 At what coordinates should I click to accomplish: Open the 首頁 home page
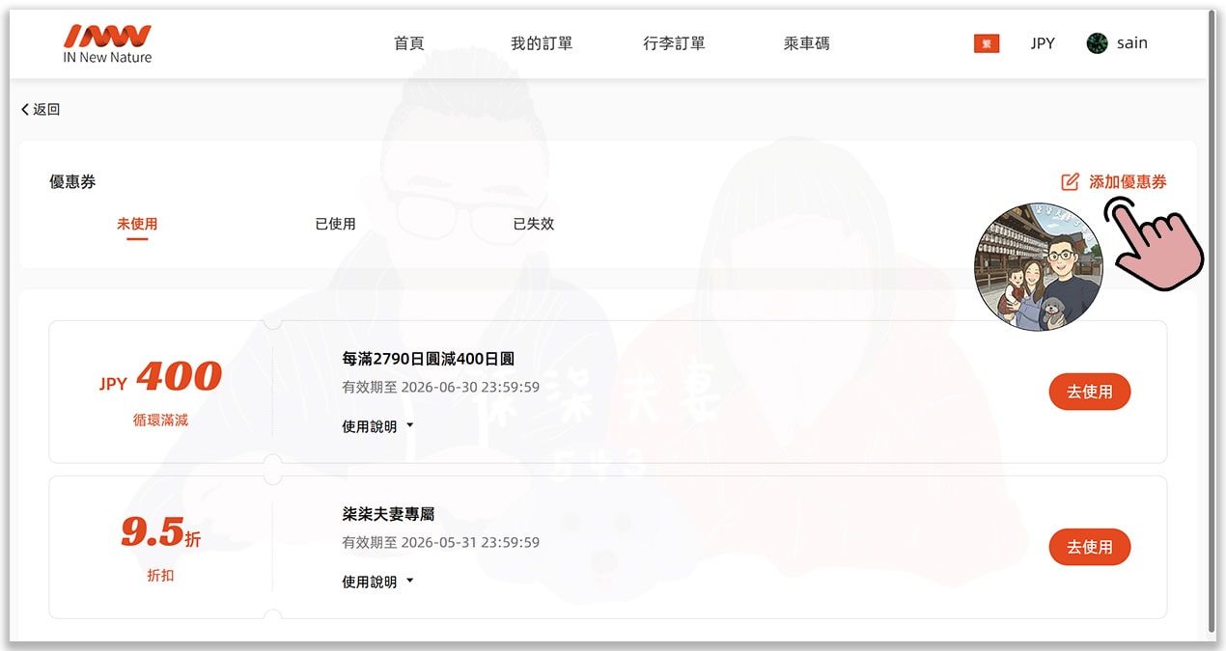(x=409, y=43)
